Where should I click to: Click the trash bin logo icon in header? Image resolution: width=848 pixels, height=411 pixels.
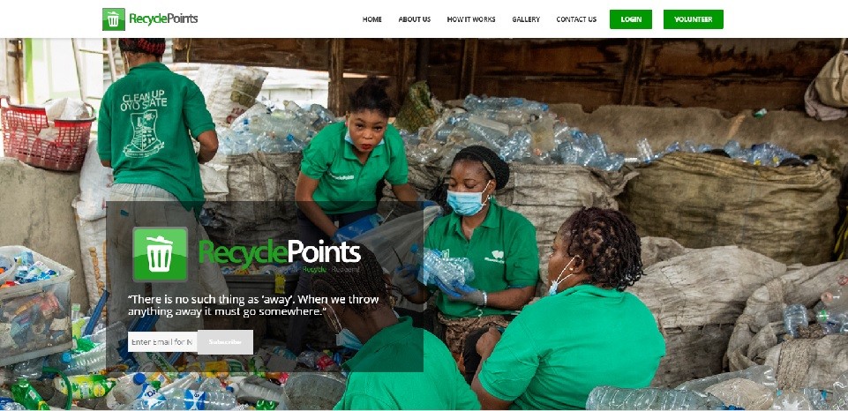[114, 19]
